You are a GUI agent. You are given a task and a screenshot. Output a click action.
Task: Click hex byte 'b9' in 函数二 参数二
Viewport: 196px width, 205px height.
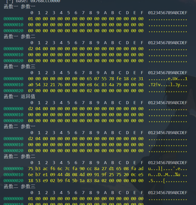click(x=60, y=181)
